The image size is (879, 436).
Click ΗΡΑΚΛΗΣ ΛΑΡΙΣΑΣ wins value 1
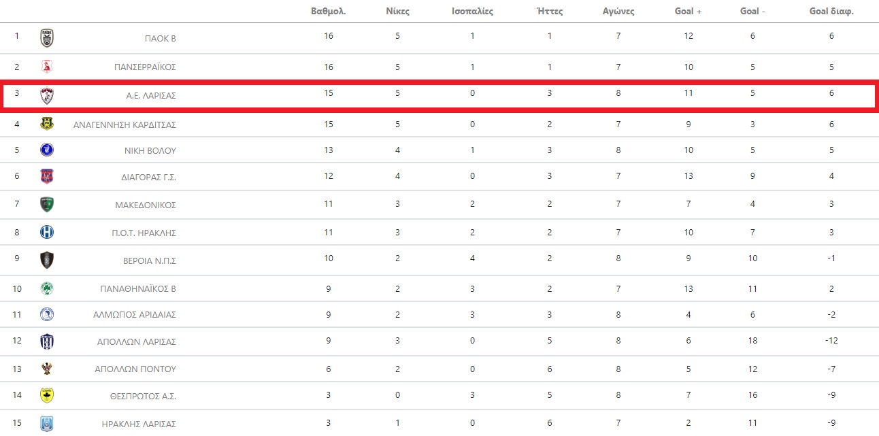[x=398, y=423]
